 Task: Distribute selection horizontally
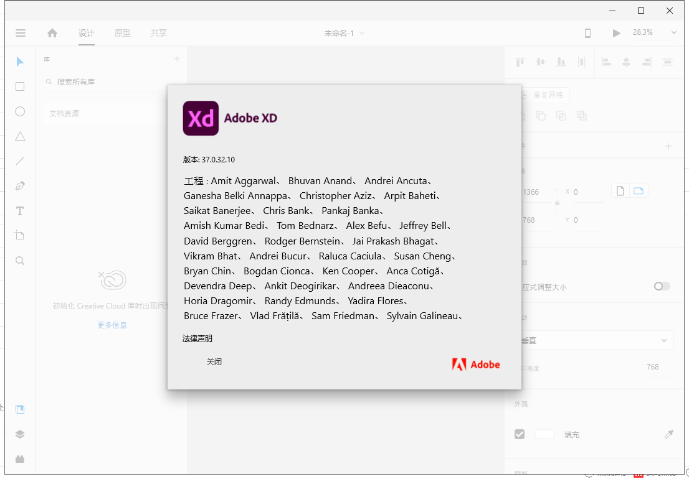click(x=667, y=62)
